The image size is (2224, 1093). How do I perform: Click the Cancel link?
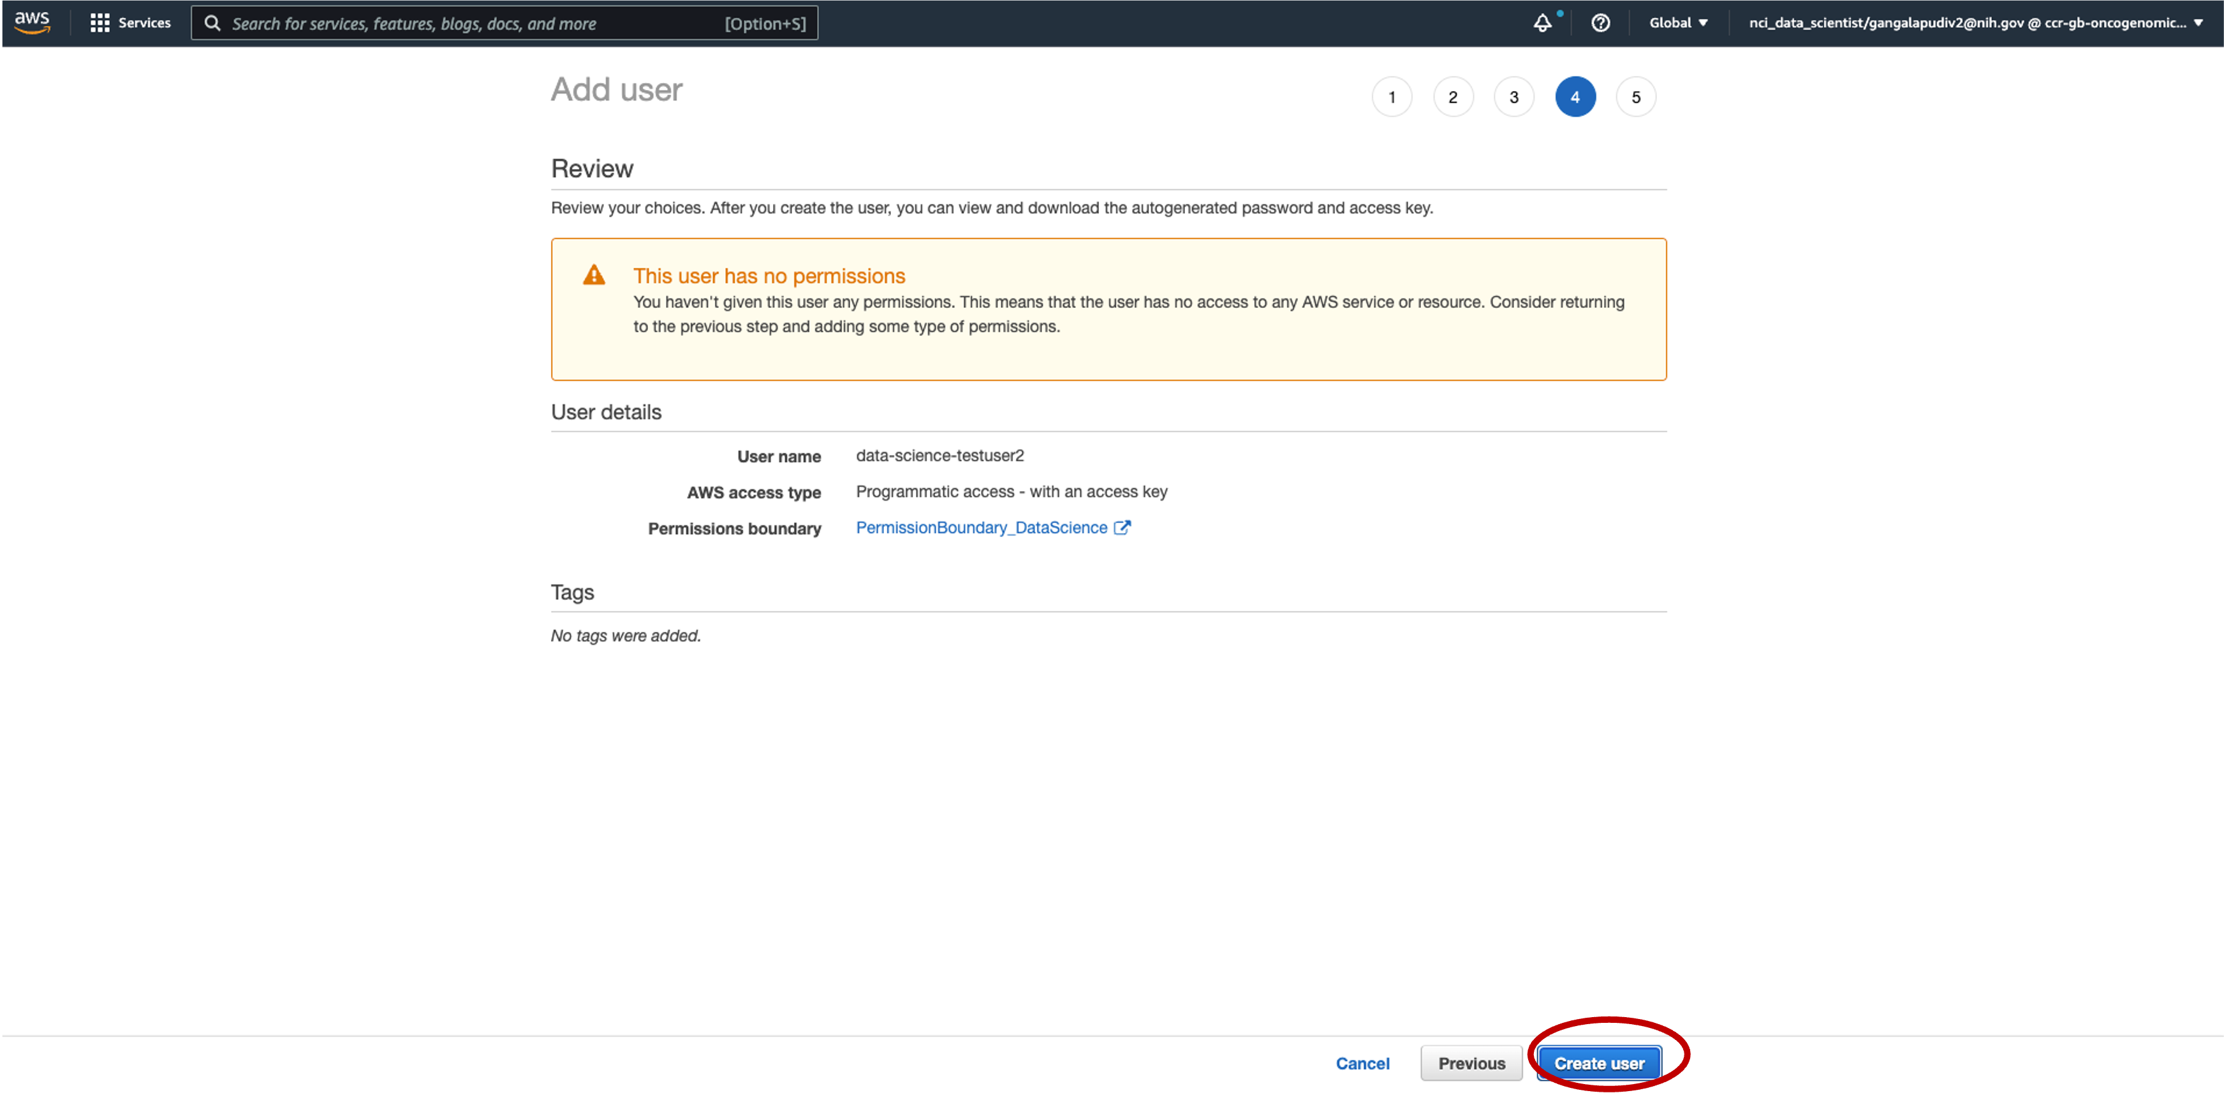1362,1064
